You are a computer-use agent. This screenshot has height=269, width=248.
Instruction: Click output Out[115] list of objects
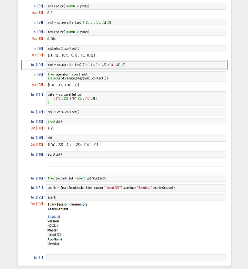73,145
